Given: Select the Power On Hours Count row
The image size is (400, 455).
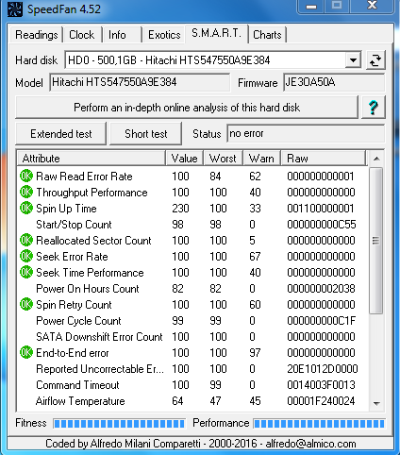Looking at the screenshot, I should click(x=192, y=289).
